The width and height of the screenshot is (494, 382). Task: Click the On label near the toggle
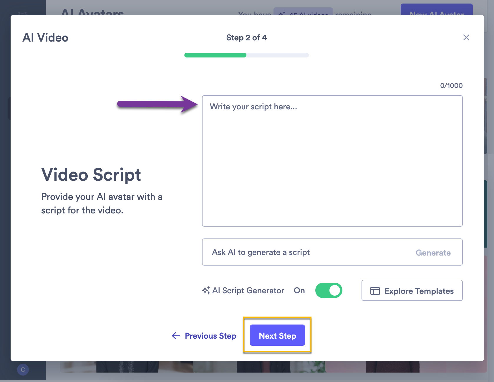[x=299, y=290]
